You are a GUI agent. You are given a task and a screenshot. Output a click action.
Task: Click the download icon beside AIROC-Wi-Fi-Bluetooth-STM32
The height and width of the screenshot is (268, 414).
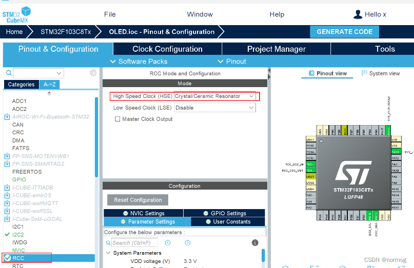[7, 117]
